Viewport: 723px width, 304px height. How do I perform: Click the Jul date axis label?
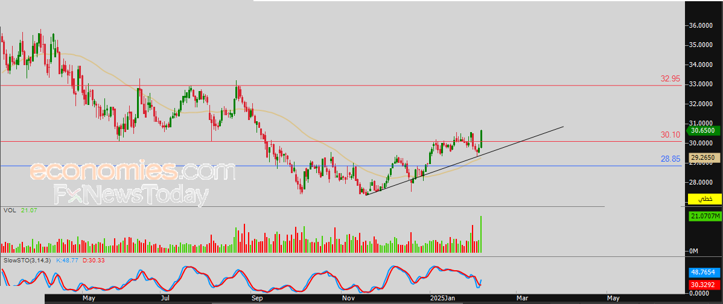coord(166,299)
